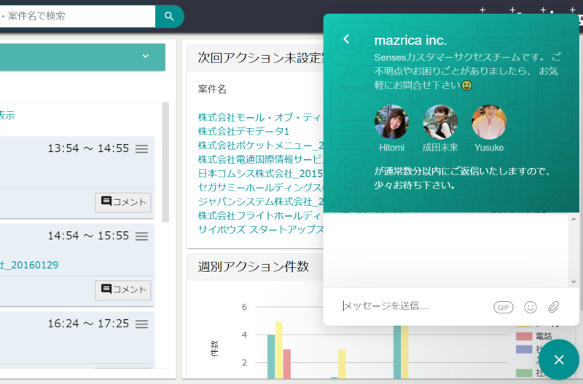Open 株式会社フライトホールディ deal link
This screenshot has height=384, width=583.
[261, 215]
